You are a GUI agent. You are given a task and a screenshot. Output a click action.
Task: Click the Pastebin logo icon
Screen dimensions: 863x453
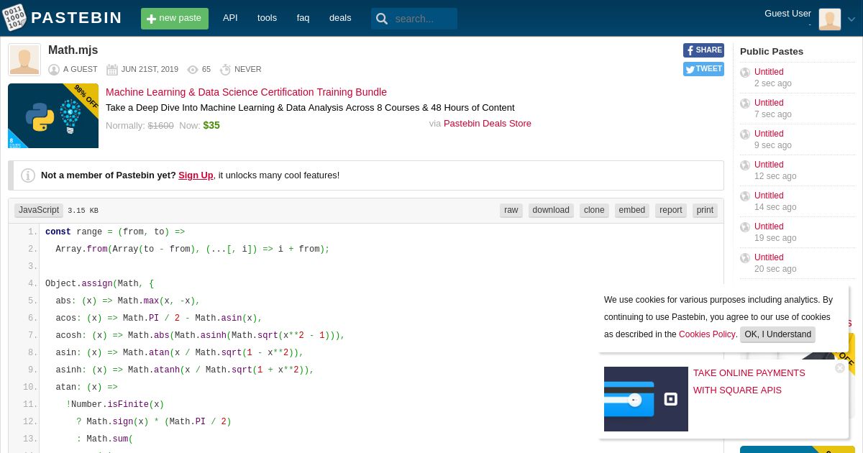pyautogui.click(x=14, y=18)
